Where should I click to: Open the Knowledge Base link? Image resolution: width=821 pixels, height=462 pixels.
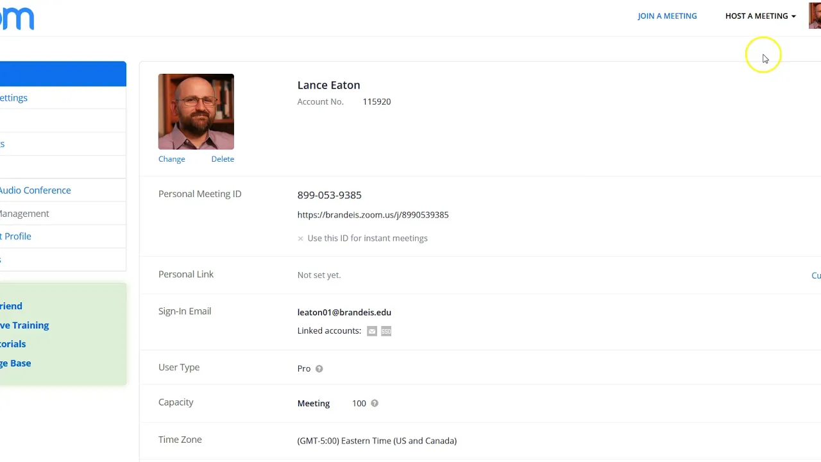pos(15,363)
